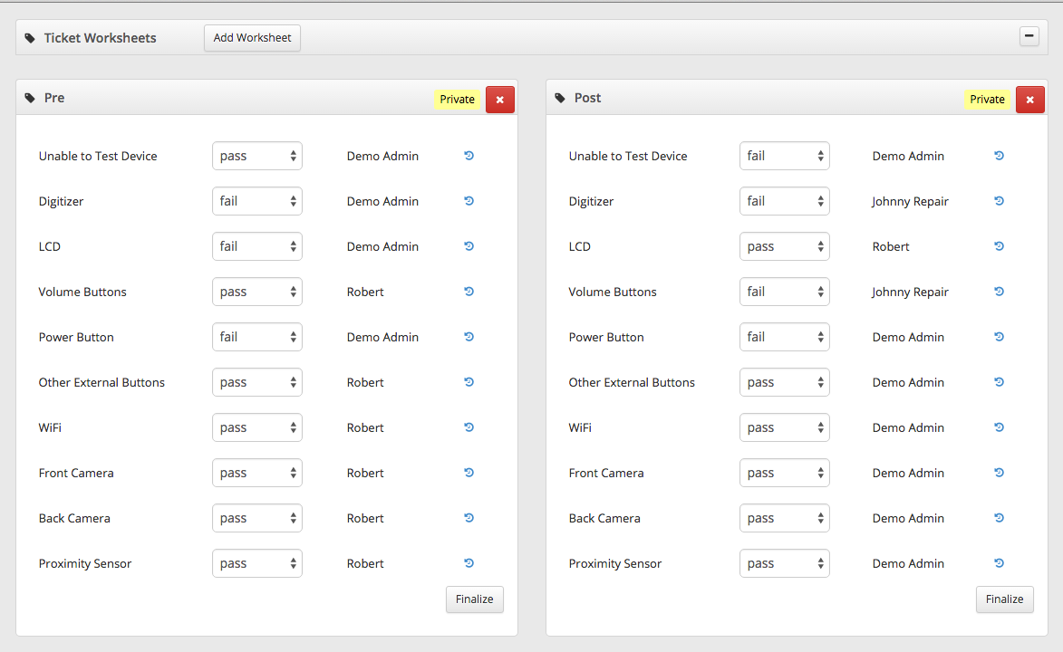This screenshot has height=652, width=1063.
Task: Toggle the Private label on Post worksheet
Action: pos(987,100)
